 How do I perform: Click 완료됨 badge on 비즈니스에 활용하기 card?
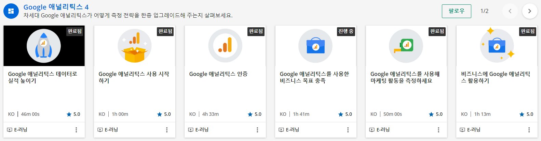coord(528,31)
